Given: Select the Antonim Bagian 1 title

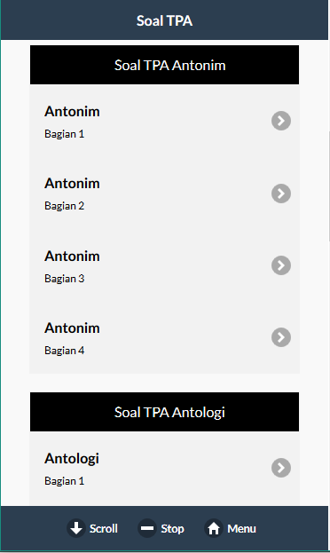Looking at the screenshot, I should click(72, 112).
